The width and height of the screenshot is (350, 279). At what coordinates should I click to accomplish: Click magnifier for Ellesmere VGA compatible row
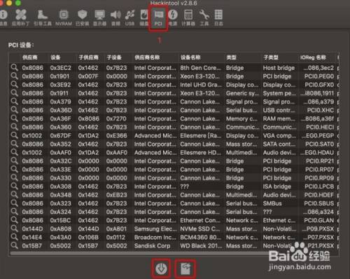click(14, 135)
